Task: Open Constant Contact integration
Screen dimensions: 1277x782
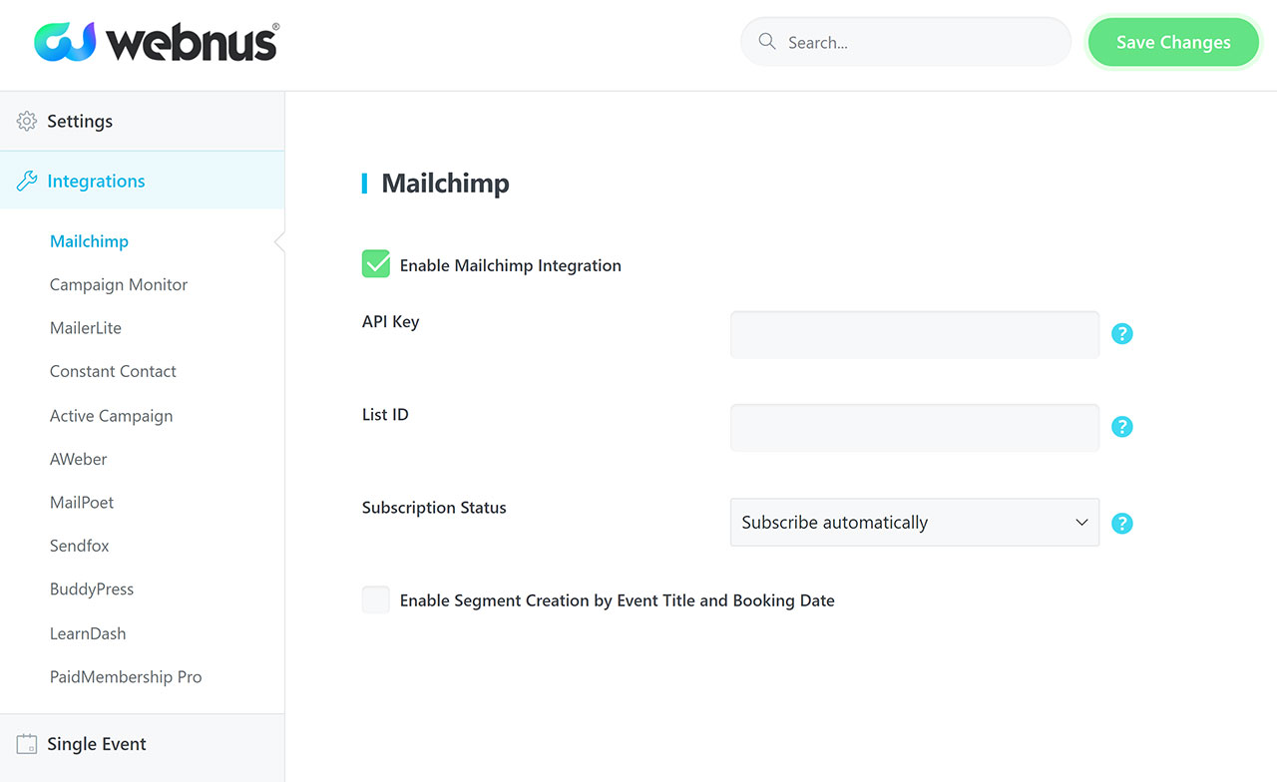Action: [113, 371]
